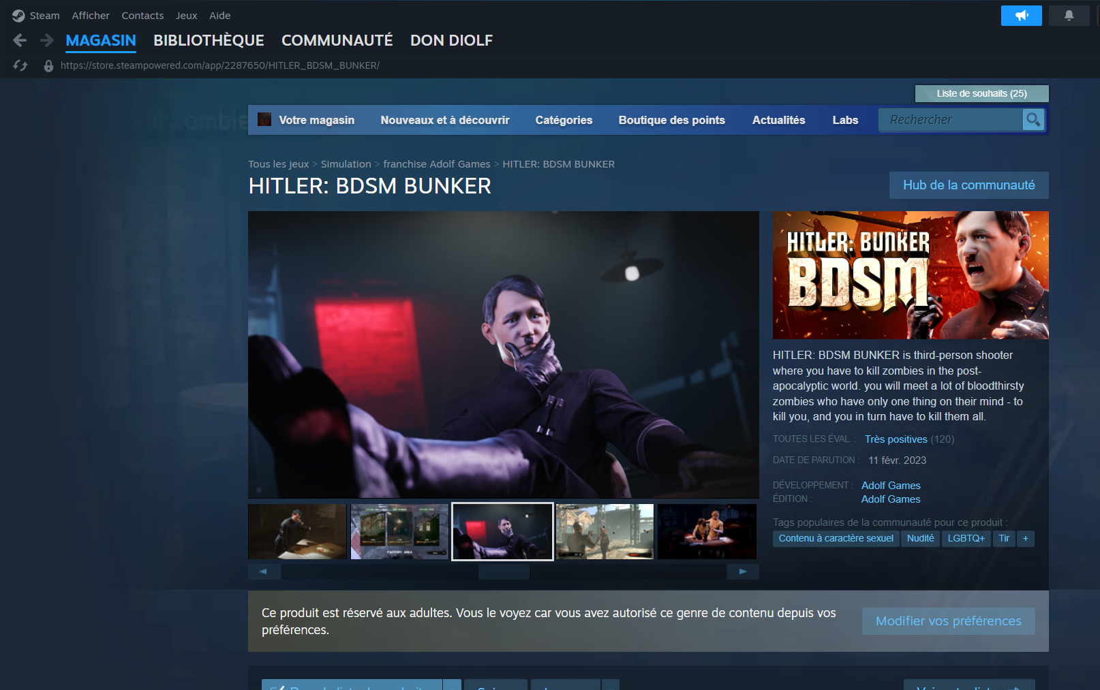Screen dimensions: 1100x690
Task: Click the game description paragraph text
Action: tap(898, 386)
